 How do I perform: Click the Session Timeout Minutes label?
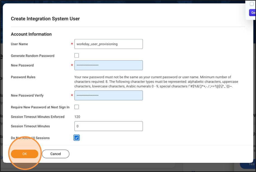pyautogui.click(x=30, y=126)
